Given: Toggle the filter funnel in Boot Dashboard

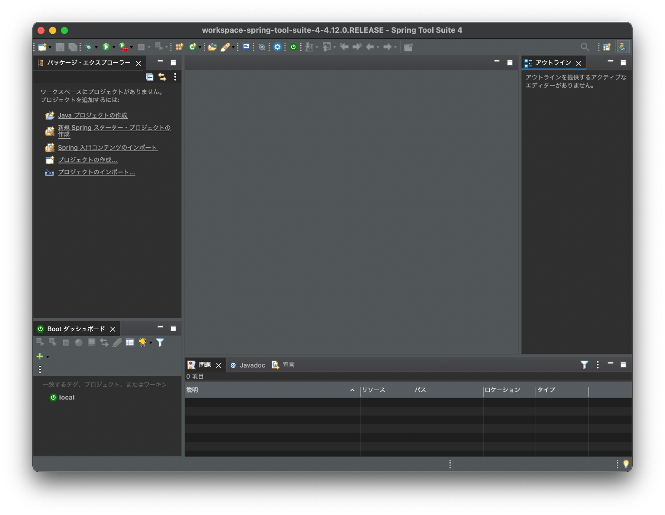Looking at the screenshot, I should click(x=160, y=343).
